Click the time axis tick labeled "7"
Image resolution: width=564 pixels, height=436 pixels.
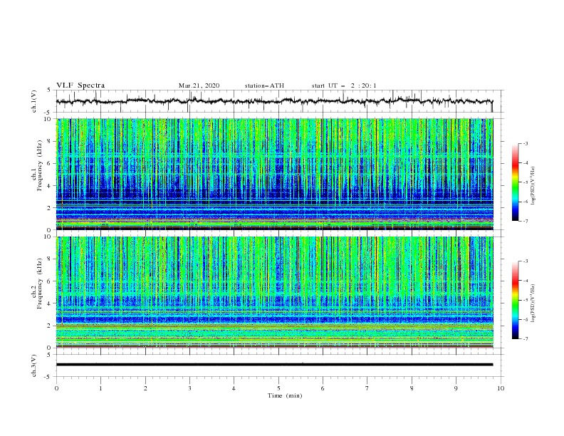367,388
